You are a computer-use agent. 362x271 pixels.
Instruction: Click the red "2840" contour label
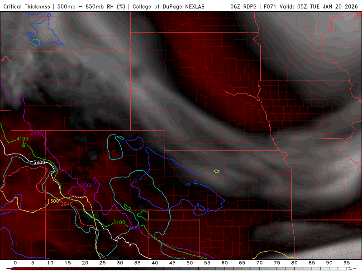(67, 204)
